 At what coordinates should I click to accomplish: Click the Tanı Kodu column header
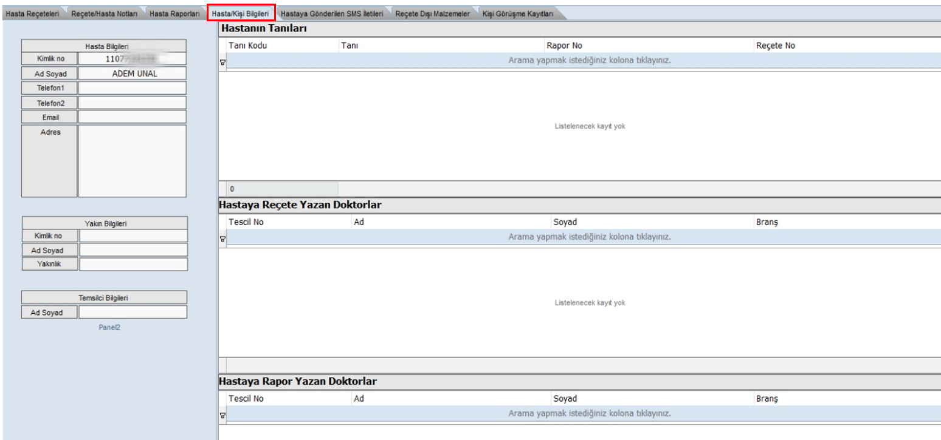[247, 46]
